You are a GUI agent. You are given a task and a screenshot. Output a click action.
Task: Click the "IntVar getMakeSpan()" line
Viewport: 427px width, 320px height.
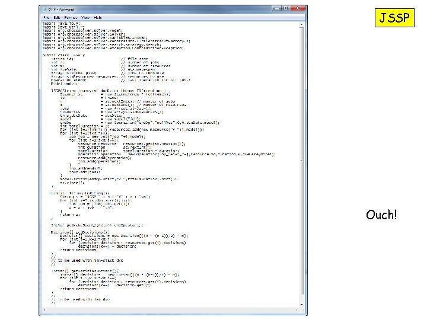click(97, 225)
